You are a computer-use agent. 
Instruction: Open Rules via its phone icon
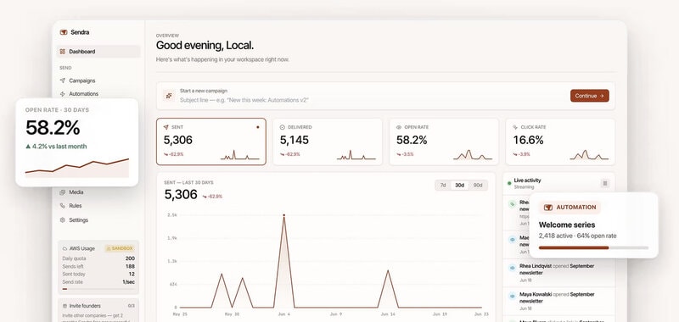62,206
